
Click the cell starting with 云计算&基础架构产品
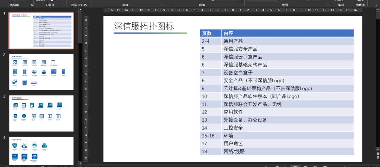(x=287, y=88)
